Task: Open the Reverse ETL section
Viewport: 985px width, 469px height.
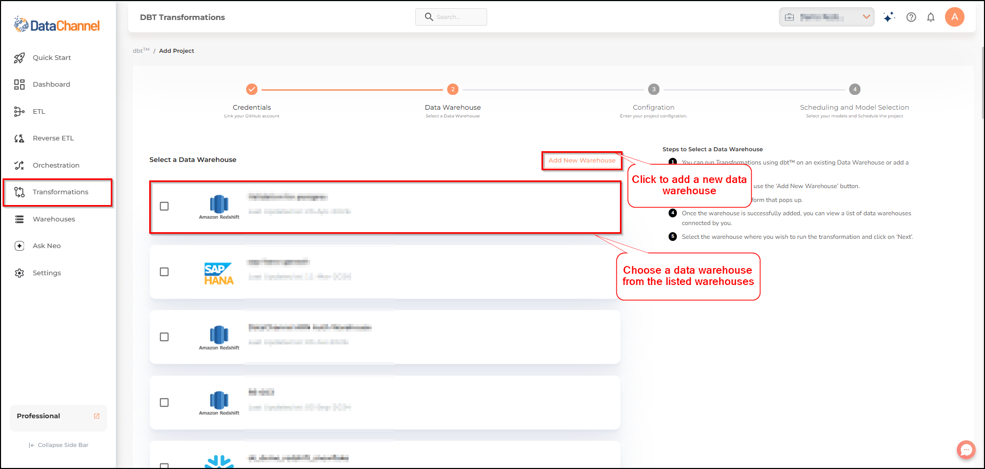Action: pyautogui.click(x=53, y=138)
